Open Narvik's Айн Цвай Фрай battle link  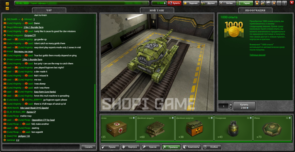(35, 108)
